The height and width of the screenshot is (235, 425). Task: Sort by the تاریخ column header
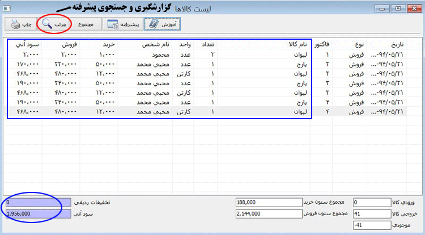coord(393,44)
